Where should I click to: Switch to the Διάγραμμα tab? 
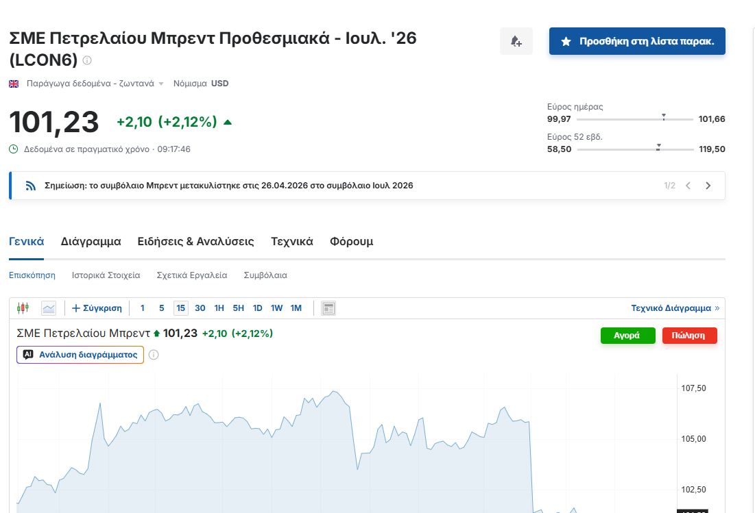pyautogui.click(x=91, y=242)
